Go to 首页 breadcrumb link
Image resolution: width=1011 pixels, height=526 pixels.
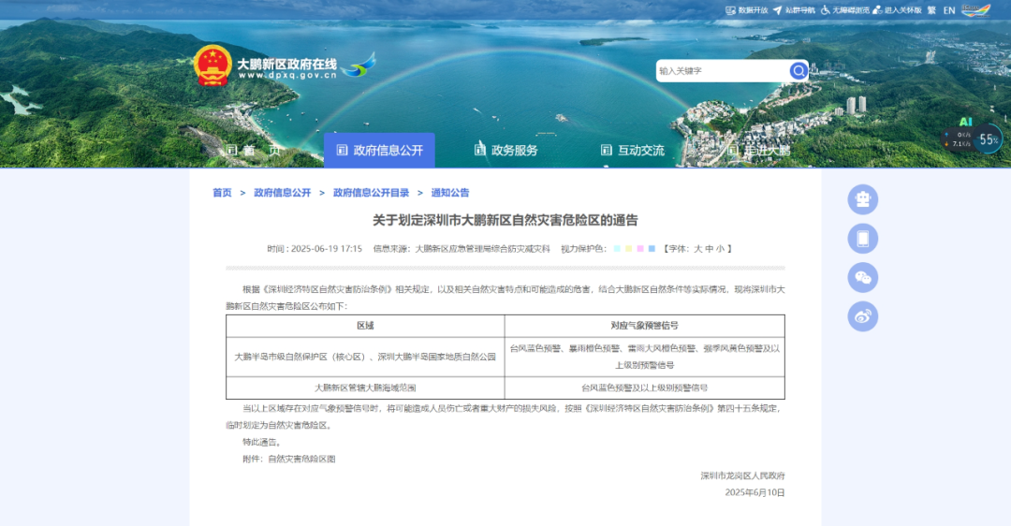222,193
